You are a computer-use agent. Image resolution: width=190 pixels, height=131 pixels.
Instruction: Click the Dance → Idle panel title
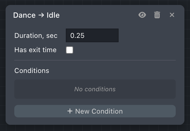[x=36, y=15]
